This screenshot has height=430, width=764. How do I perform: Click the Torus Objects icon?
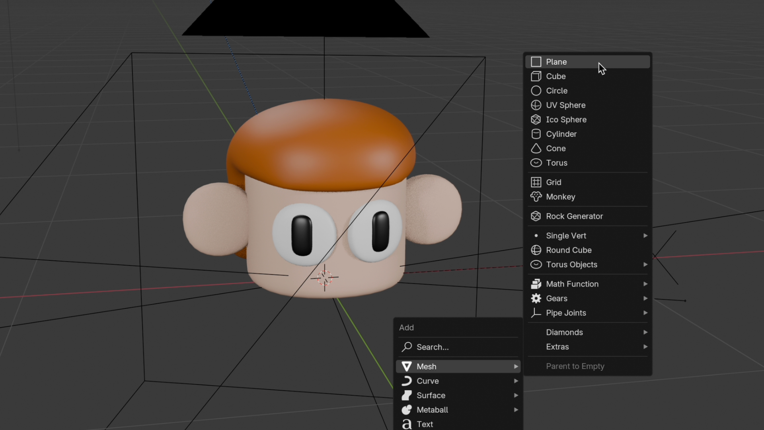click(536, 264)
